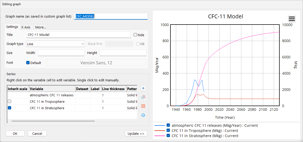Toggle CFC 11 in Stratosphere legend checkbox
The width and height of the screenshot is (303, 142).
pos(169,136)
